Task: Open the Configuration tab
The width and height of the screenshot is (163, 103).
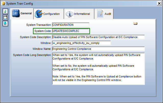Action: coord(49,14)
